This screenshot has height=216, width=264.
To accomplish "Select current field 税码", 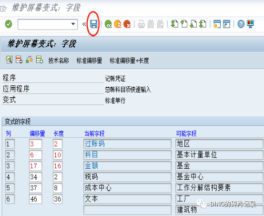I will point(127,177).
